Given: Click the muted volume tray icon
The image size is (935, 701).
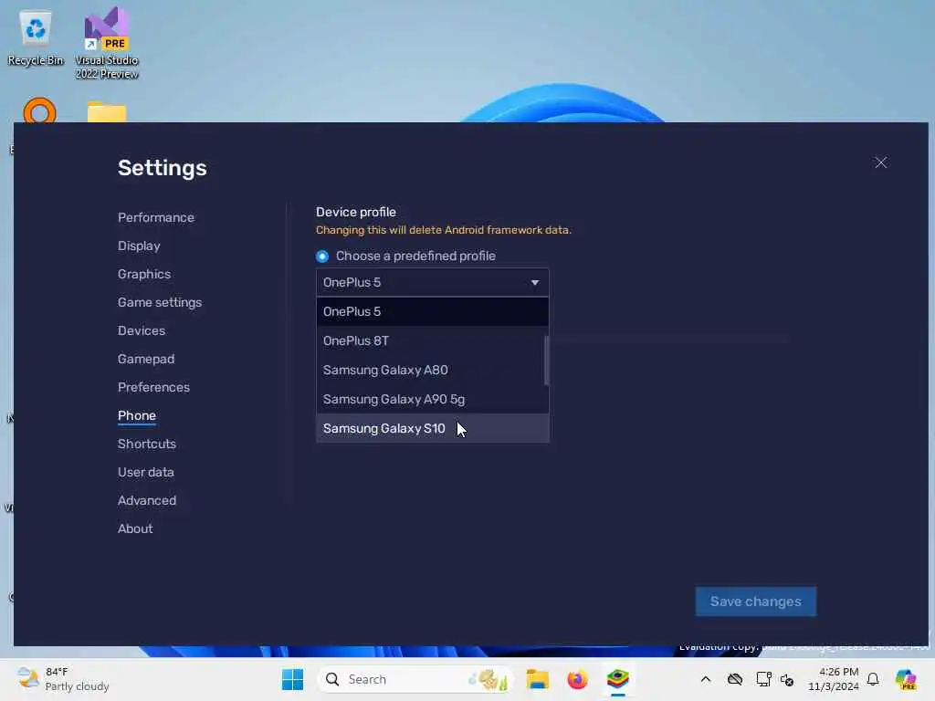Looking at the screenshot, I should coord(787,679).
